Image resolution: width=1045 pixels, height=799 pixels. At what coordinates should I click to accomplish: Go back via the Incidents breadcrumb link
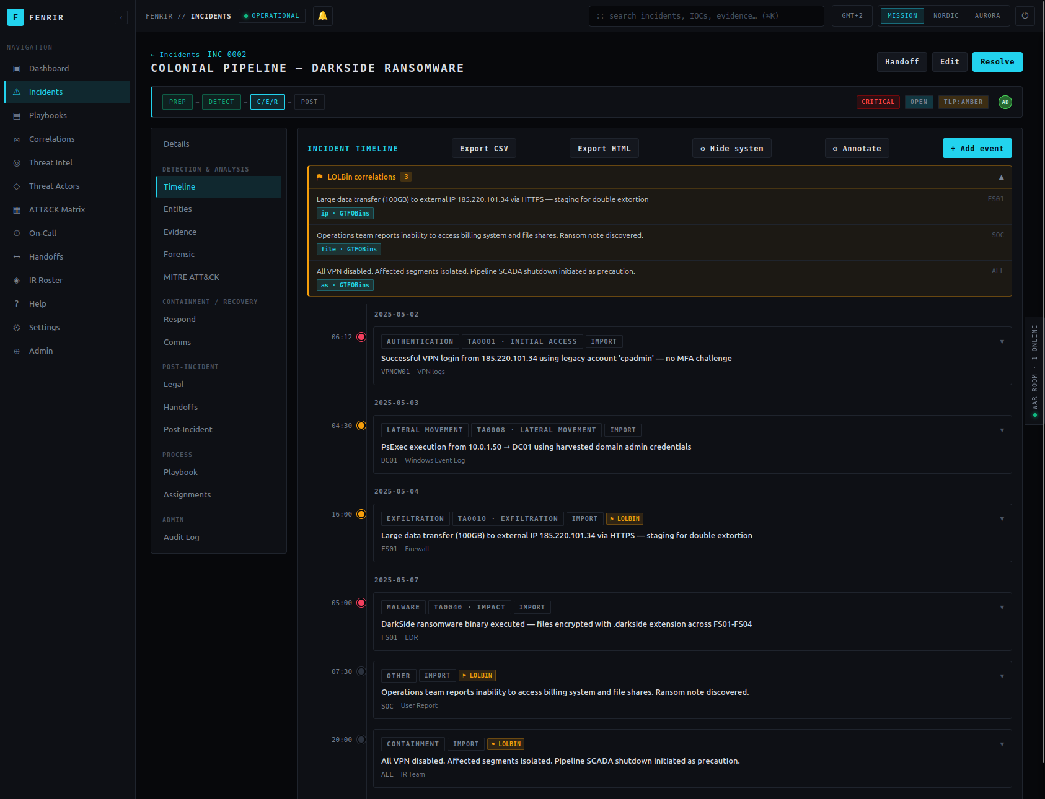coord(175,55)
